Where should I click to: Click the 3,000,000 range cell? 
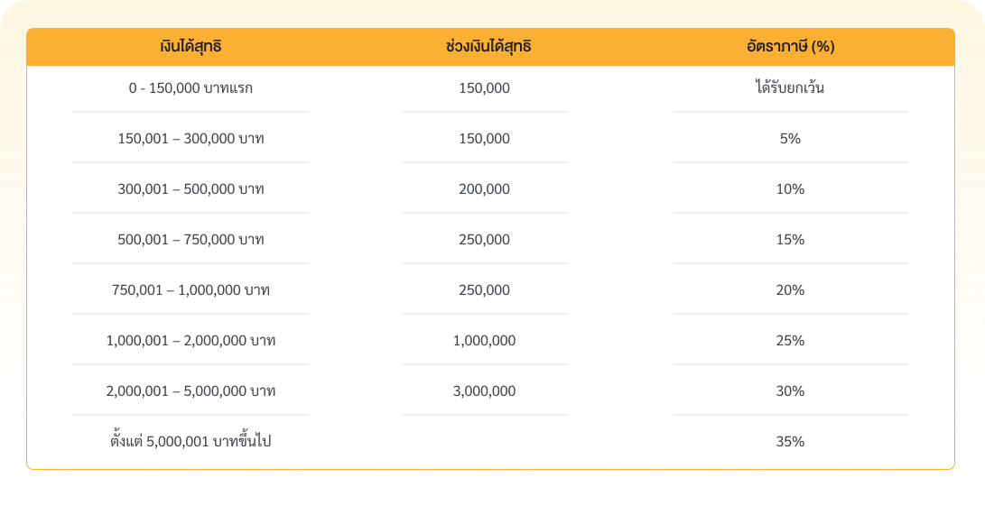pos(484,391)
